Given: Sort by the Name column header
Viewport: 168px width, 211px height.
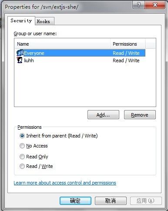Looking at the screenshot, I should click(x=63, y=44).
